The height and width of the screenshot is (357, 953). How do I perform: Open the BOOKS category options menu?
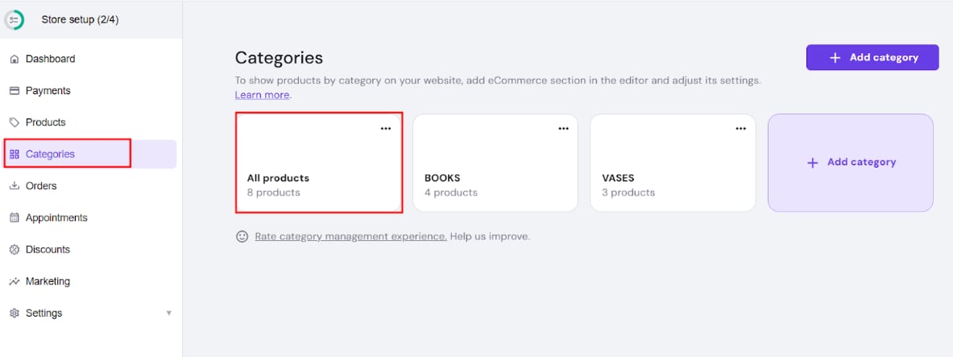[563, 129]
